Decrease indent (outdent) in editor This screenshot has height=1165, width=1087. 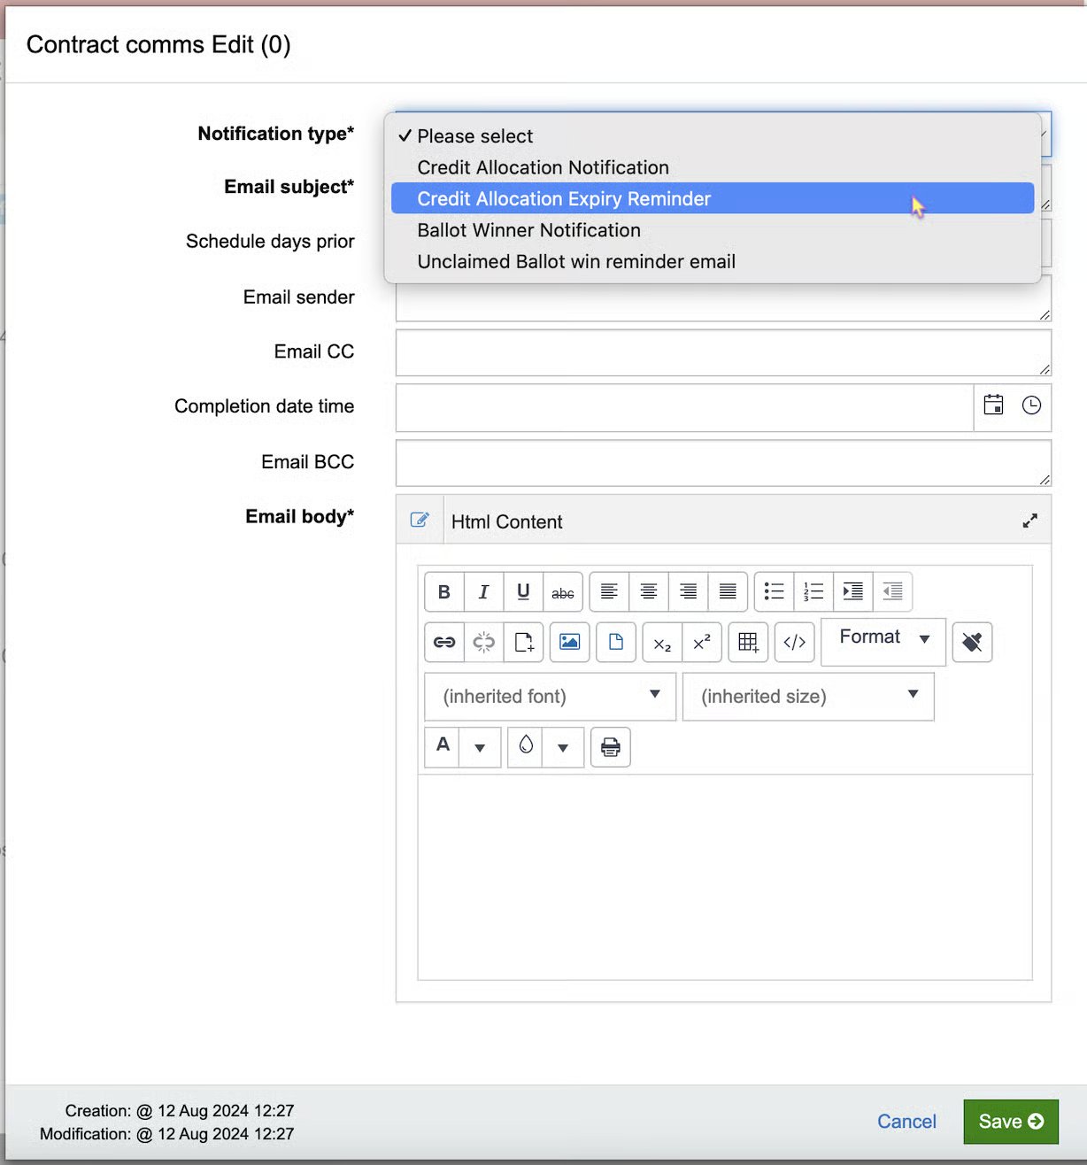pos(892,592)
